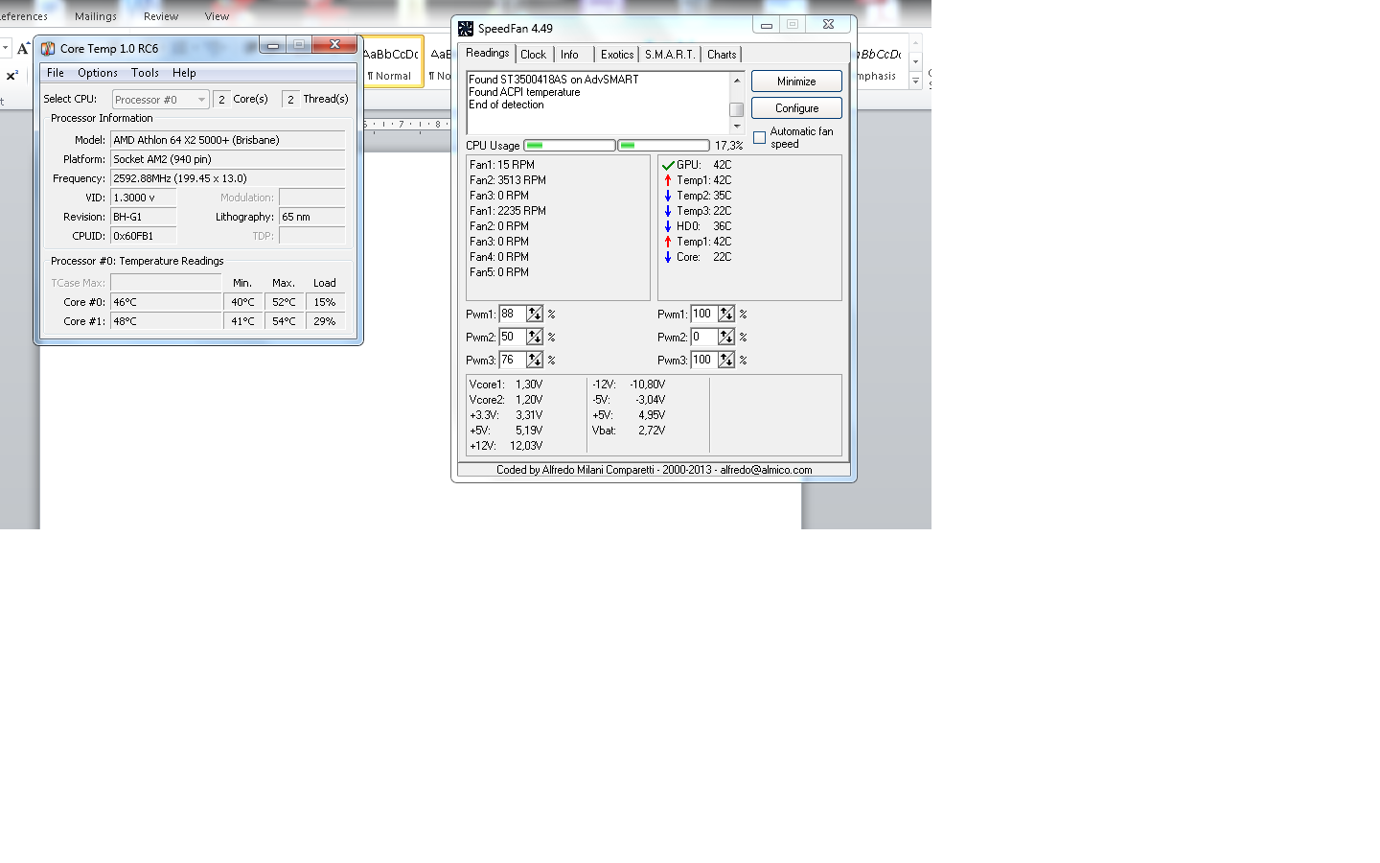Click the Word superscript x² icon
The height and width of the screenshot is (863, 1380).
(12, 76)
